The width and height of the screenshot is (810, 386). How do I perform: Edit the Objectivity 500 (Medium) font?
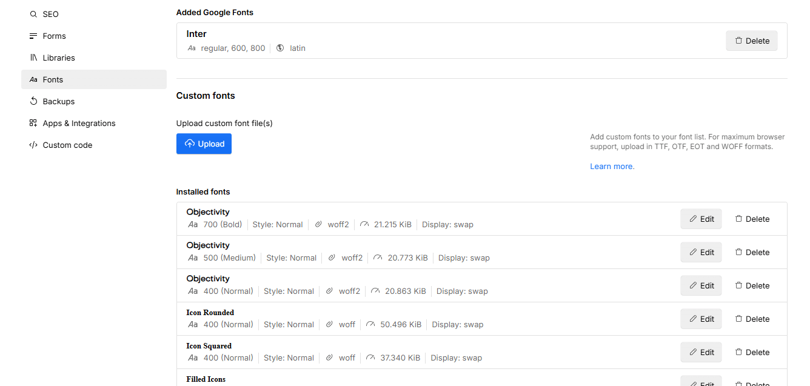701,252
